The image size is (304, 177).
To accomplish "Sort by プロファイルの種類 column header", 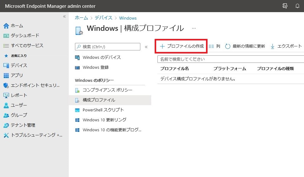I will [x=275, y=69].
